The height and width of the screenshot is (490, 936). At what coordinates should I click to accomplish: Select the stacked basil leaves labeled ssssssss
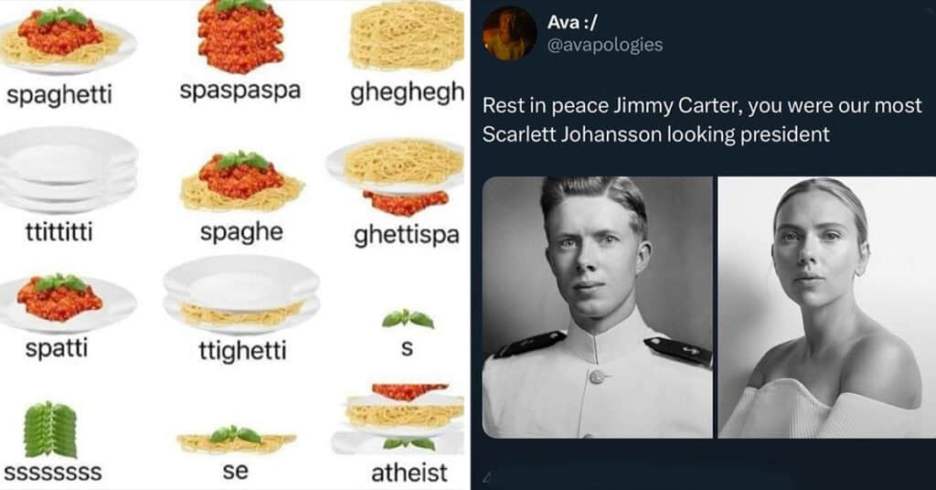coord(50,430)
